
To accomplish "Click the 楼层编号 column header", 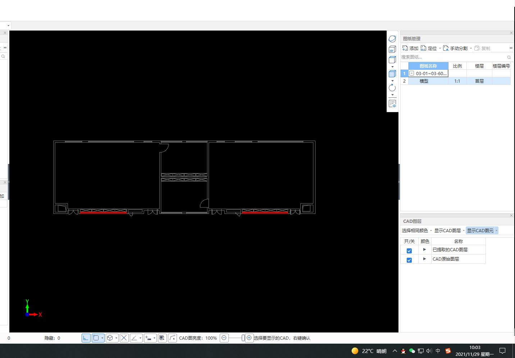I will click(x=501, y=66).
